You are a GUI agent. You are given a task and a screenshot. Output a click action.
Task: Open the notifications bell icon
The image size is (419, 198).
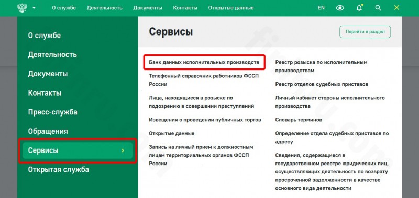pyautogui.click(x=359, y=8)
